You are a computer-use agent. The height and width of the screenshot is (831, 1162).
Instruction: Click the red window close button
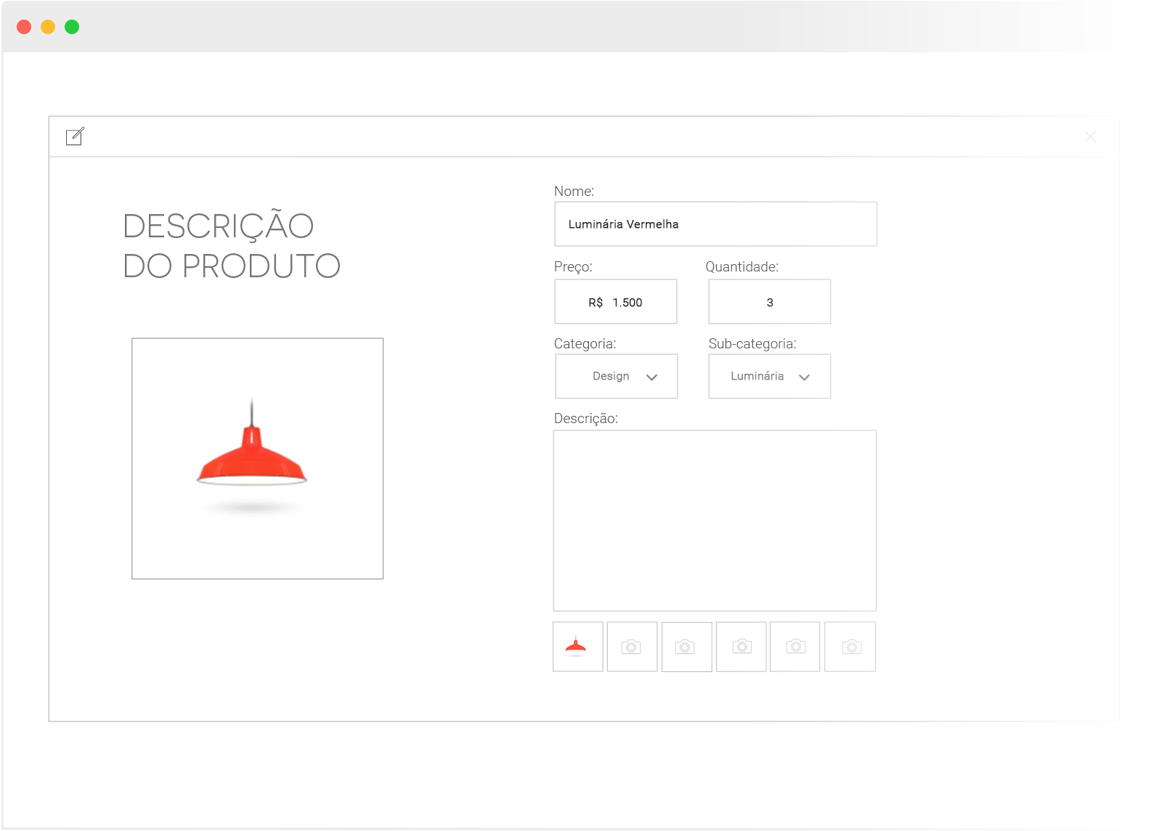click(x=24, y=27)
